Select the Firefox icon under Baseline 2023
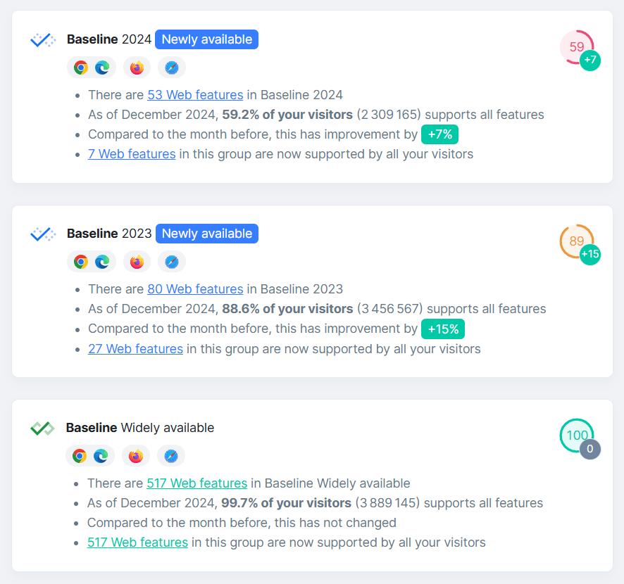This screenshot has height=584, width=624. pos(137,261)
